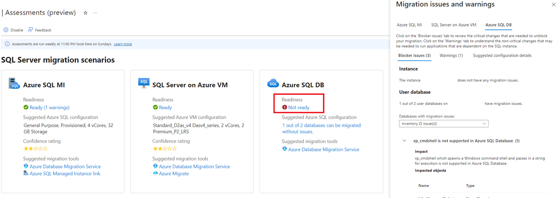This screenshot has height=198, width=559.
Task: Click the Name column header
Action: (x=423, y=185)
